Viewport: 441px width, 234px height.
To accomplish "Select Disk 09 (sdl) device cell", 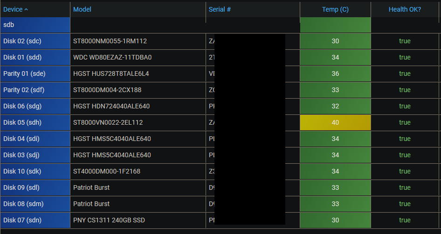I will [35, 187].
